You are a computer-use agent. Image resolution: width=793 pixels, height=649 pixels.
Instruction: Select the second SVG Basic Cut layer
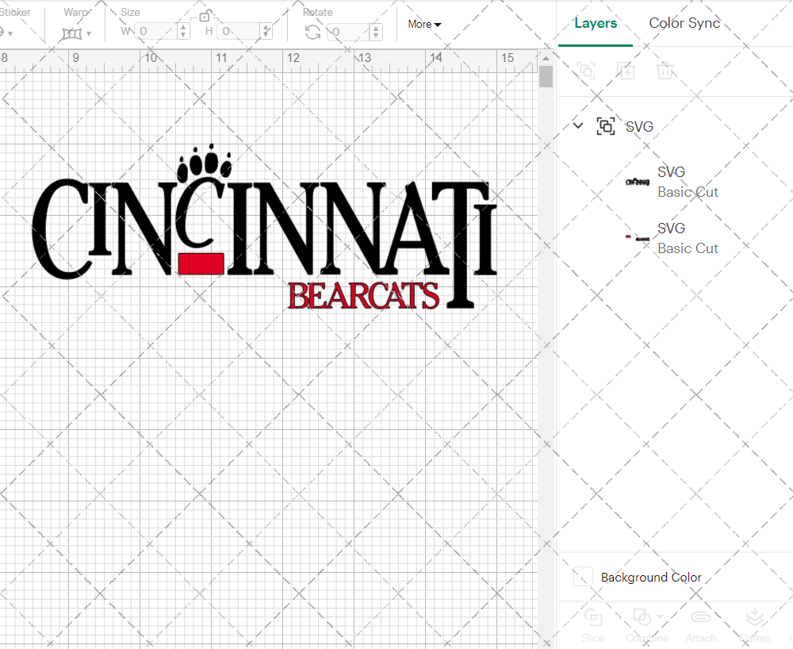688,238
